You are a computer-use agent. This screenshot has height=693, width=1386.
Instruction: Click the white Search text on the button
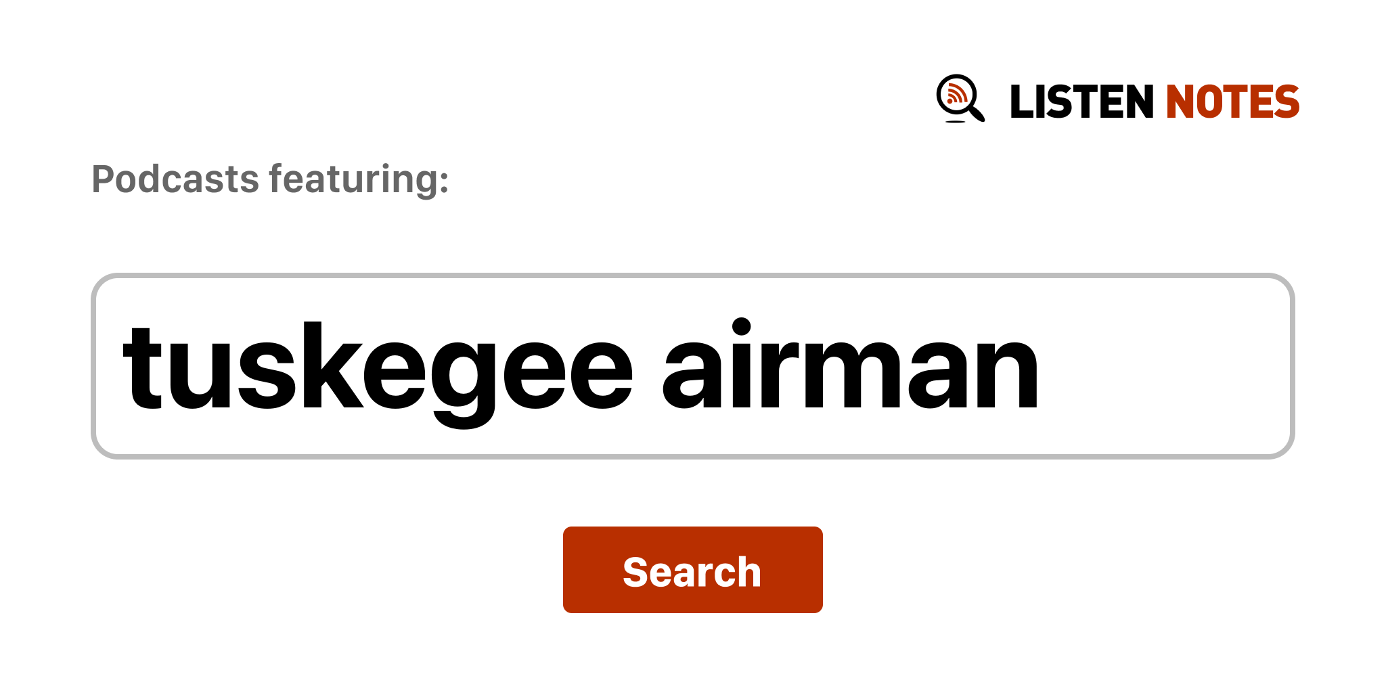click(692, 572)
